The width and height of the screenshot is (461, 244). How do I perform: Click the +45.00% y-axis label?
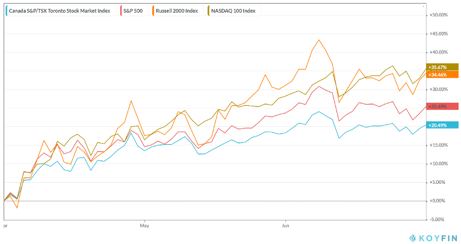[x=438, y=34]
